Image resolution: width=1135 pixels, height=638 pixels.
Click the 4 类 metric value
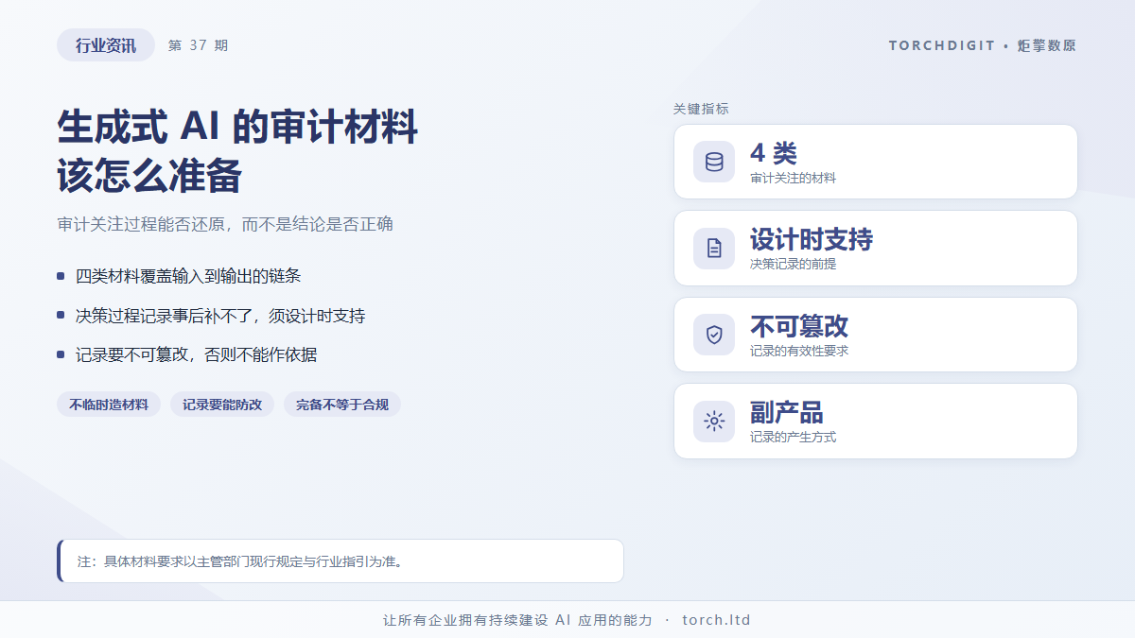pos(774,153)
